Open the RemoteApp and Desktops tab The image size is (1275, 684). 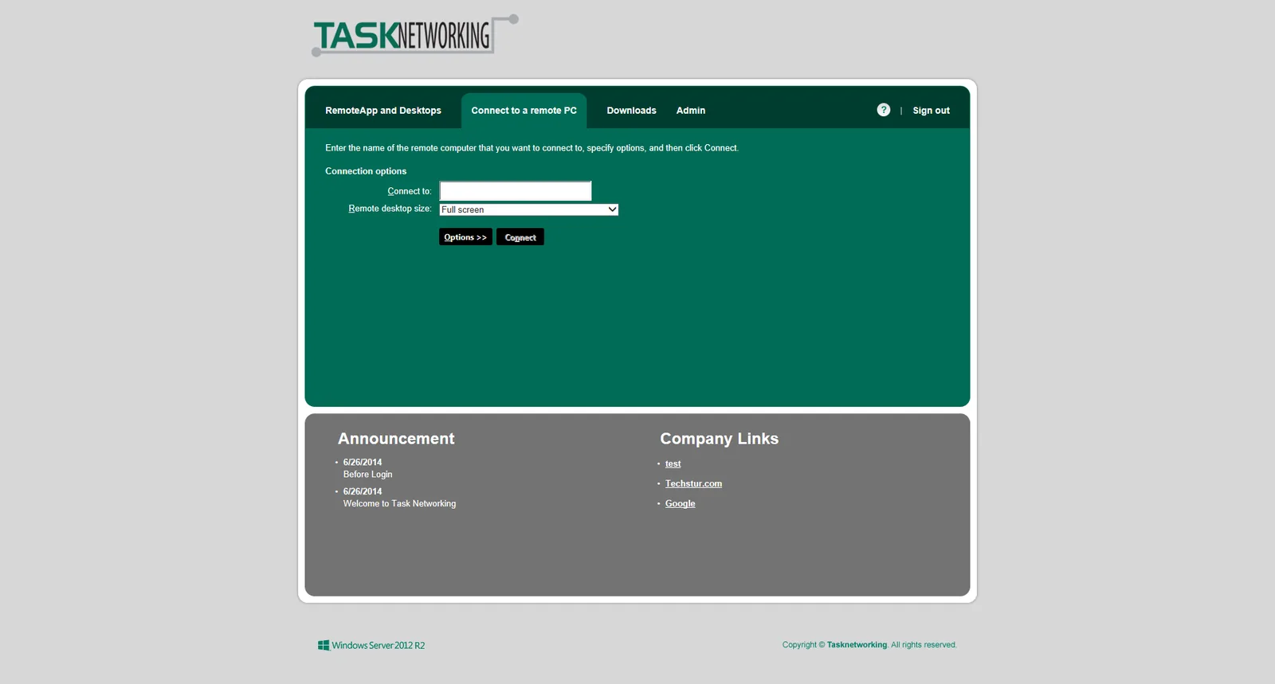point(383,111)
